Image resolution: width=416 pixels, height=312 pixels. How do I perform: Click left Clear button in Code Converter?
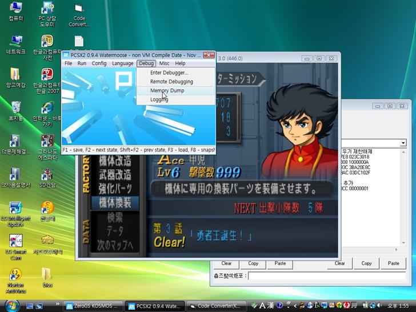click(x=226, y=264)
